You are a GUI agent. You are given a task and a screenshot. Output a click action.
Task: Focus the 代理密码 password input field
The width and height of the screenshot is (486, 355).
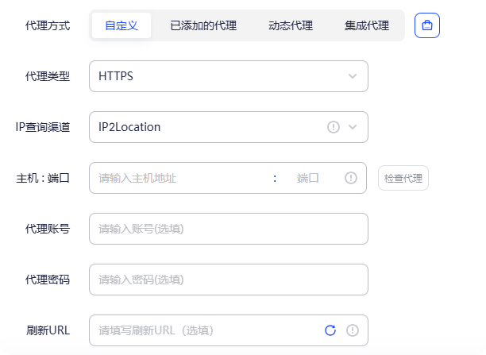point(229,280)
